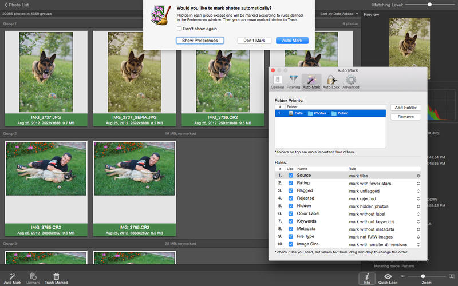This screenshot has height=286, width=458.
Task: Open Auto Lock preferences icon
Action: pos(331,80)
